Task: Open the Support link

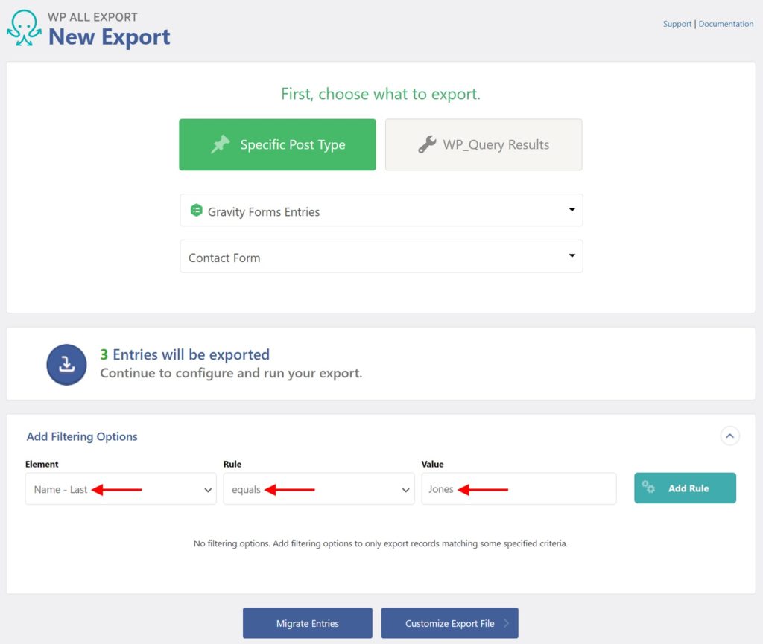Action: 677,23
